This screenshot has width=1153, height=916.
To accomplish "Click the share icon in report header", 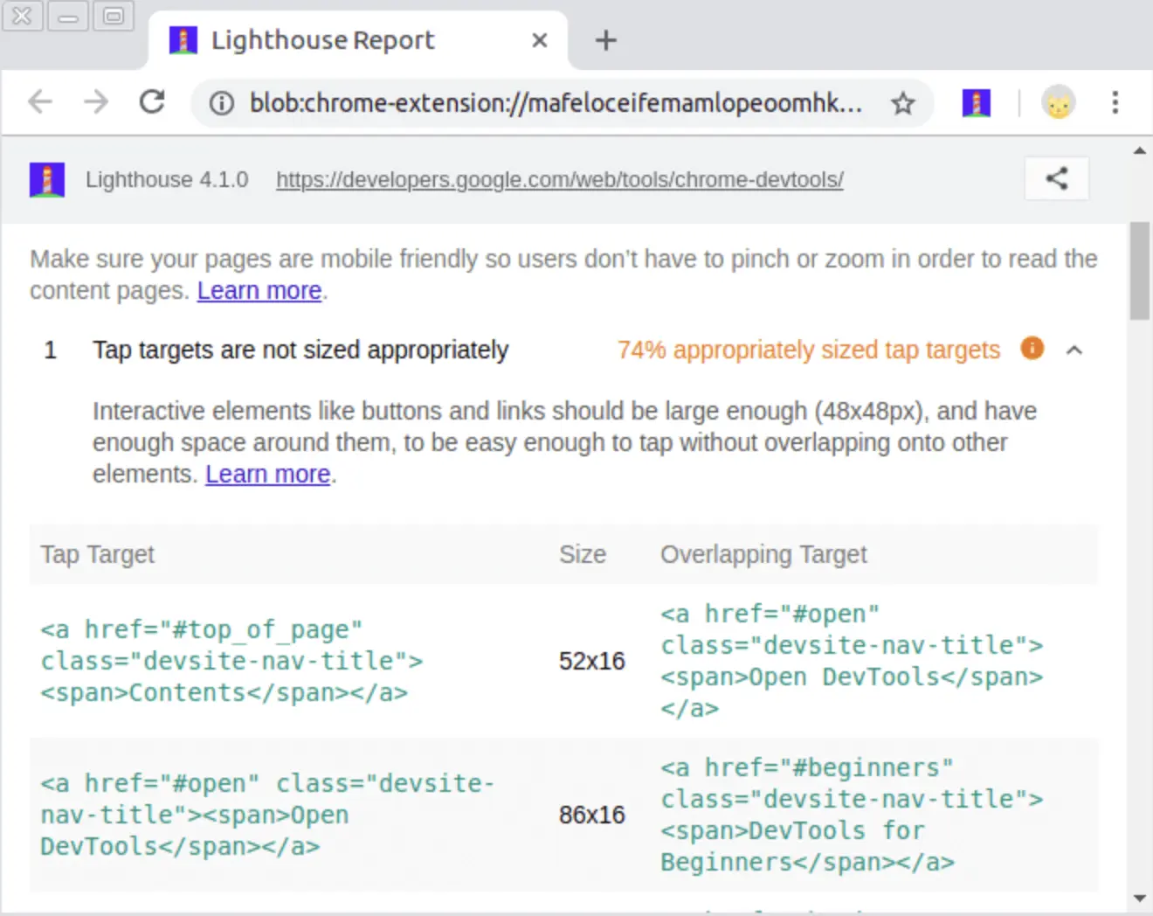I will pyautogui.click(x=1057, y=179).
